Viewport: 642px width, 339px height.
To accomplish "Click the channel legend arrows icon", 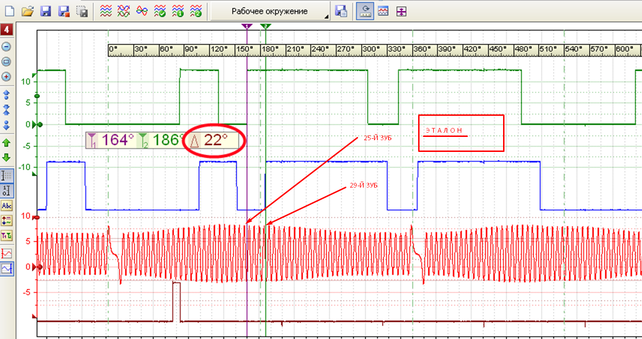I will (7, 220).
